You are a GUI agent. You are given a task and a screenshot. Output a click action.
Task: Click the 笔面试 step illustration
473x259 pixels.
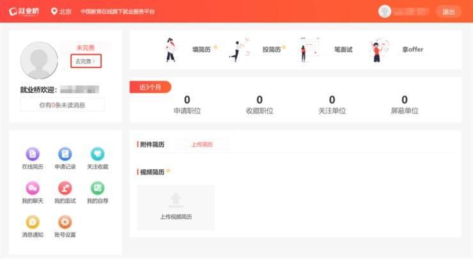pos(309,50)
